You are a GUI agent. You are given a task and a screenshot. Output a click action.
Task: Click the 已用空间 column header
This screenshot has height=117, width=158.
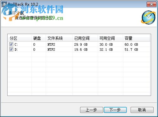[85, 38]
